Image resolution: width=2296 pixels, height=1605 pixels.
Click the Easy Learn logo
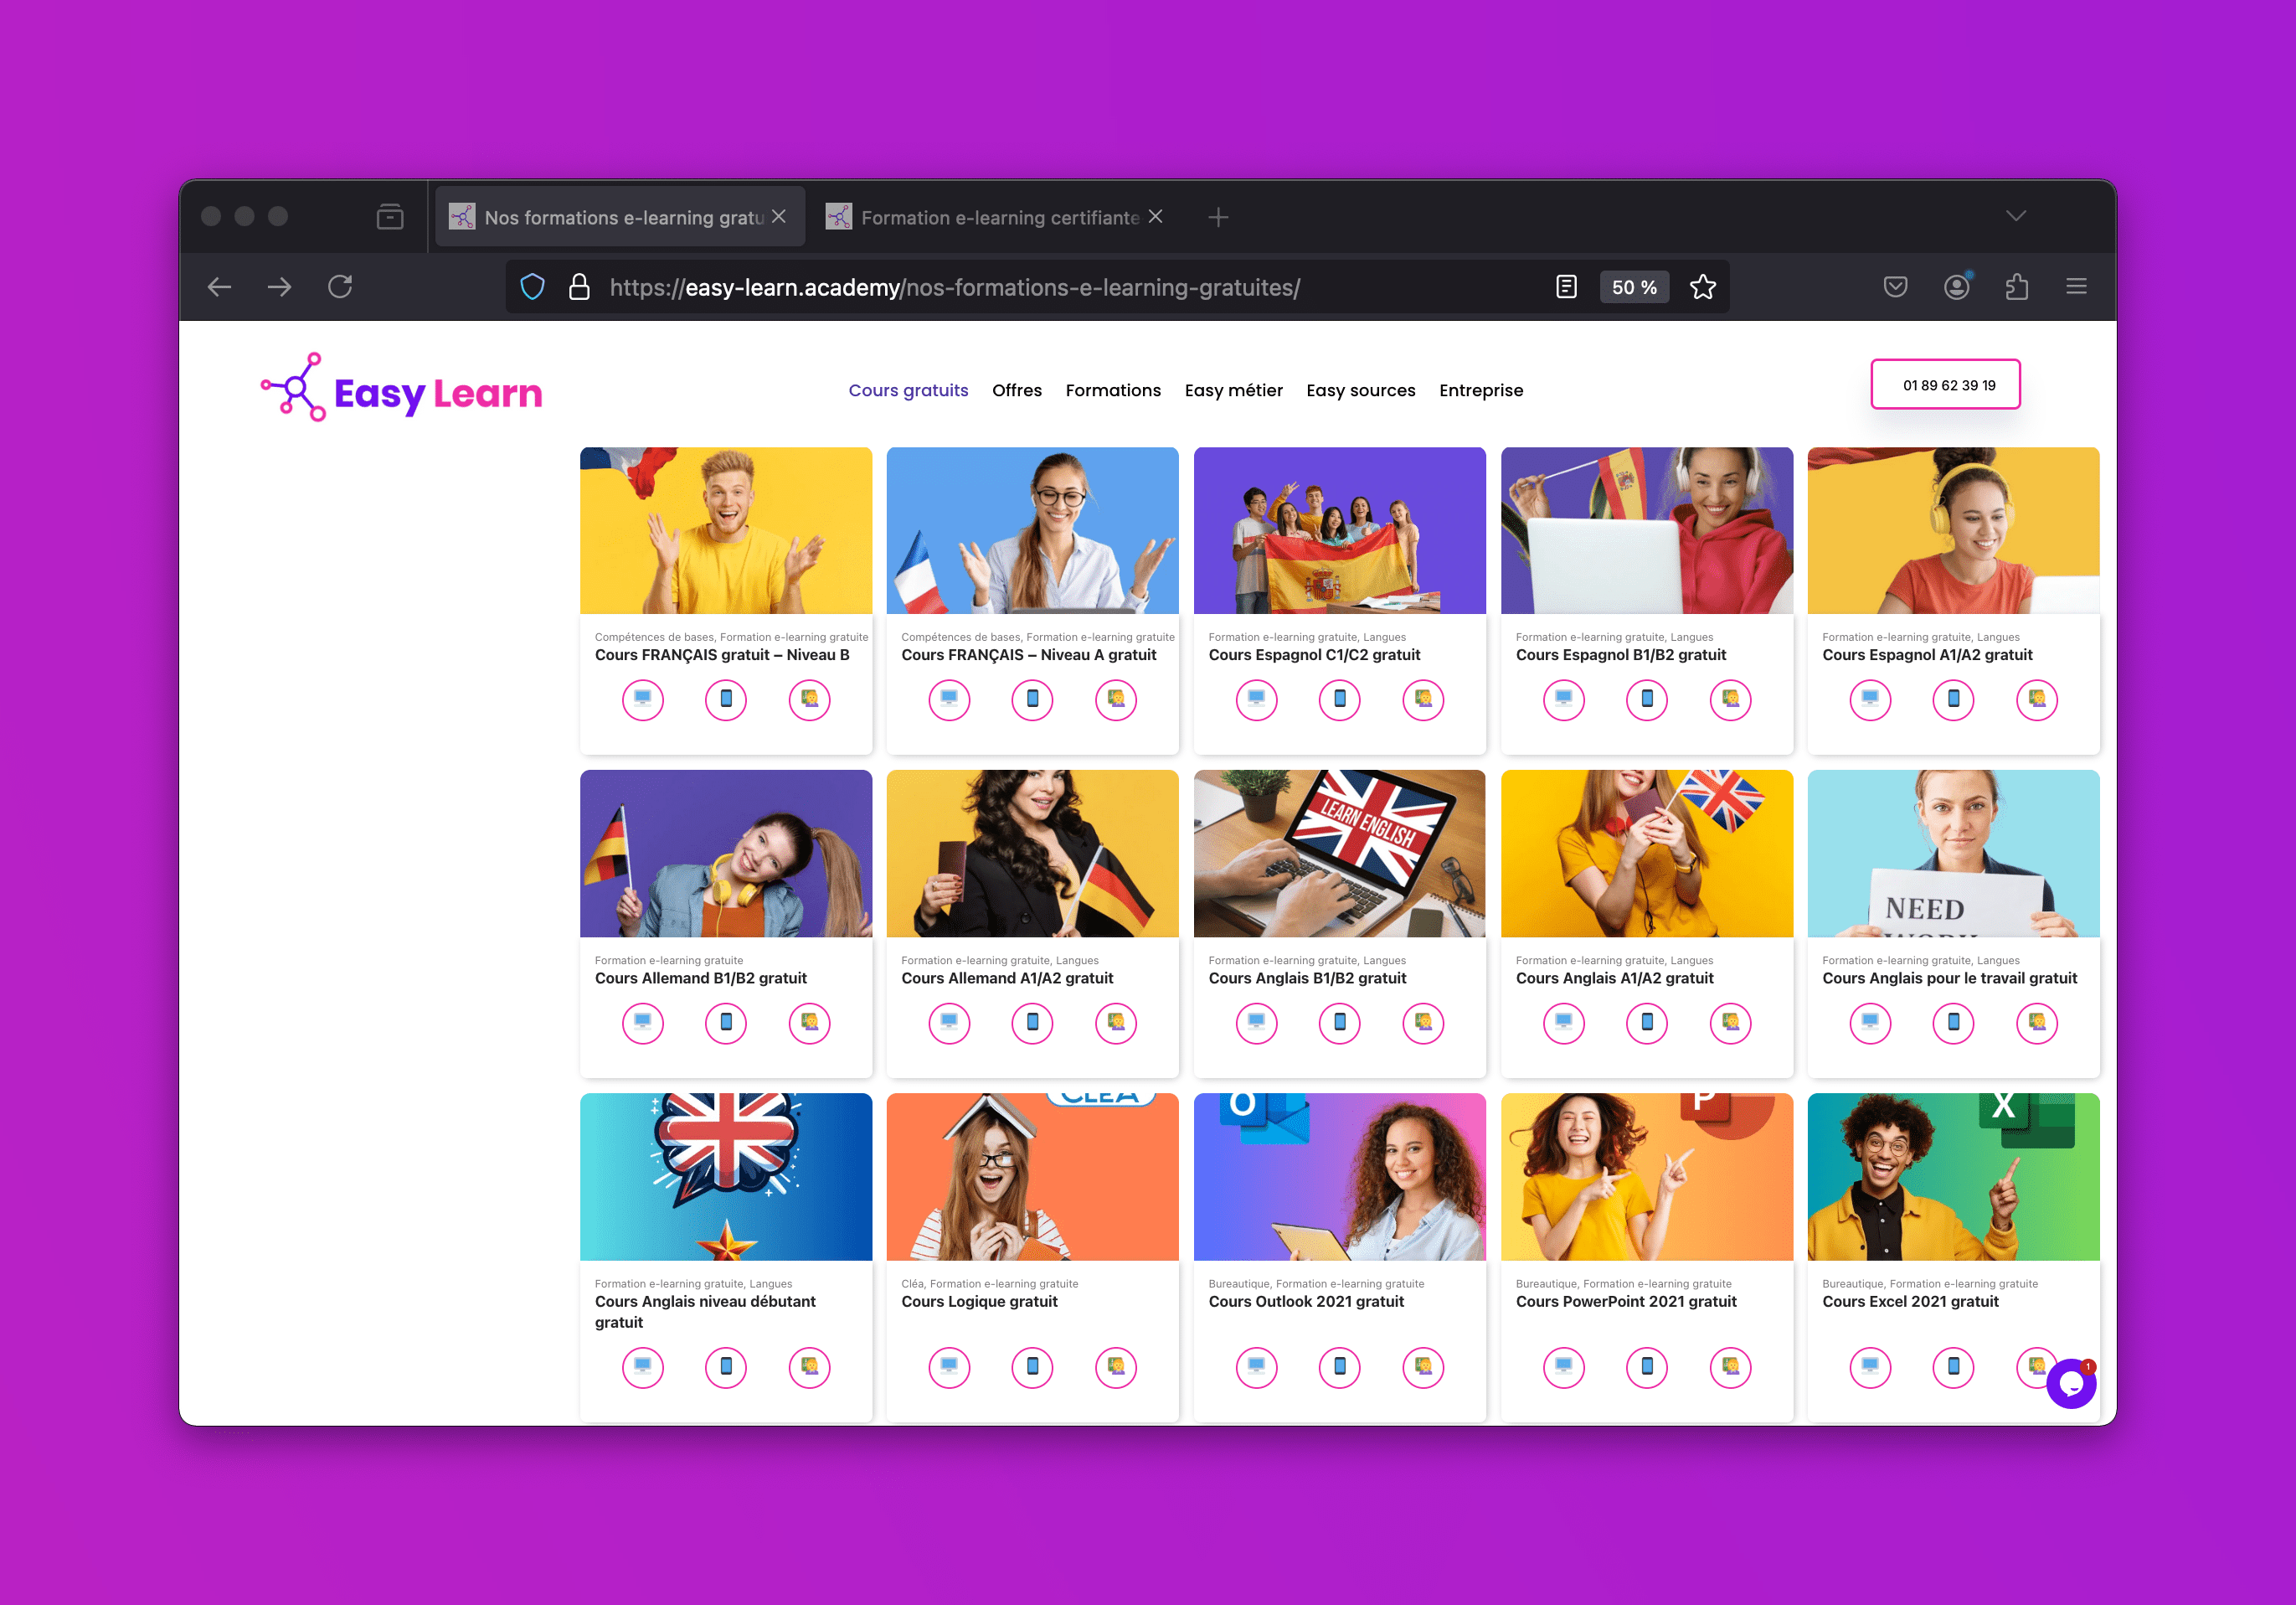[x=402, y=390]
